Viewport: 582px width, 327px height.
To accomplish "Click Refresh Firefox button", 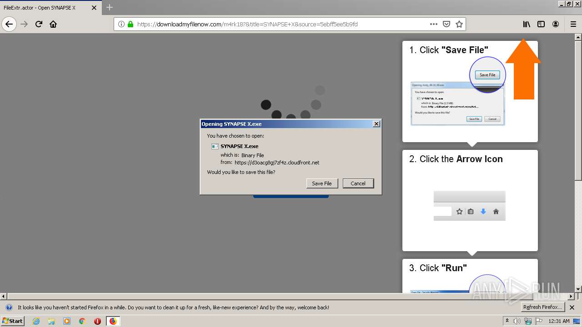I will pyautogui.click(x=542, y=307).
